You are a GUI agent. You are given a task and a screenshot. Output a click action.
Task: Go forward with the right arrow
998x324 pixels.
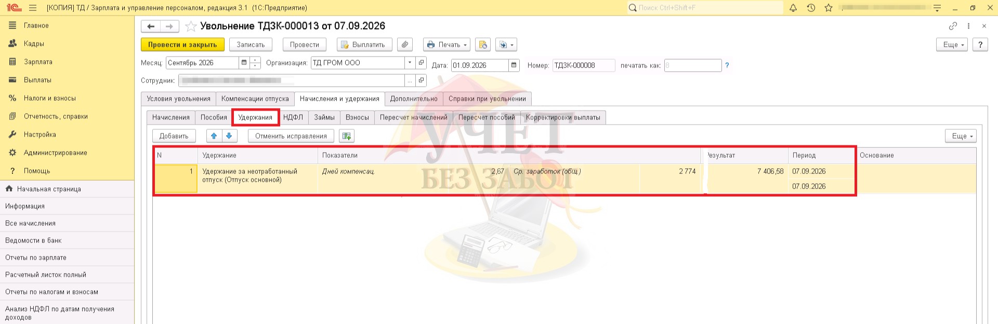(x=169, y=26)
